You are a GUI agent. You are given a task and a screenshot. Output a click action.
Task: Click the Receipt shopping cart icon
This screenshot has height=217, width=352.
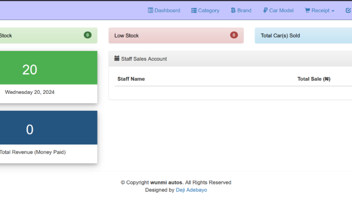point(307,10)
